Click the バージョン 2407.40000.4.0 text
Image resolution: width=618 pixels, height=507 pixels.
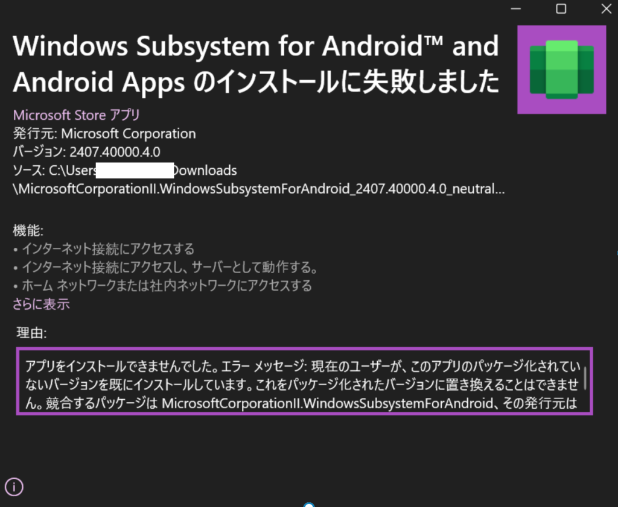(x=86, y=151)
